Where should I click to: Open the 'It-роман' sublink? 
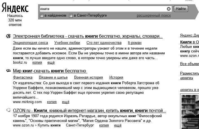[135, 43]
